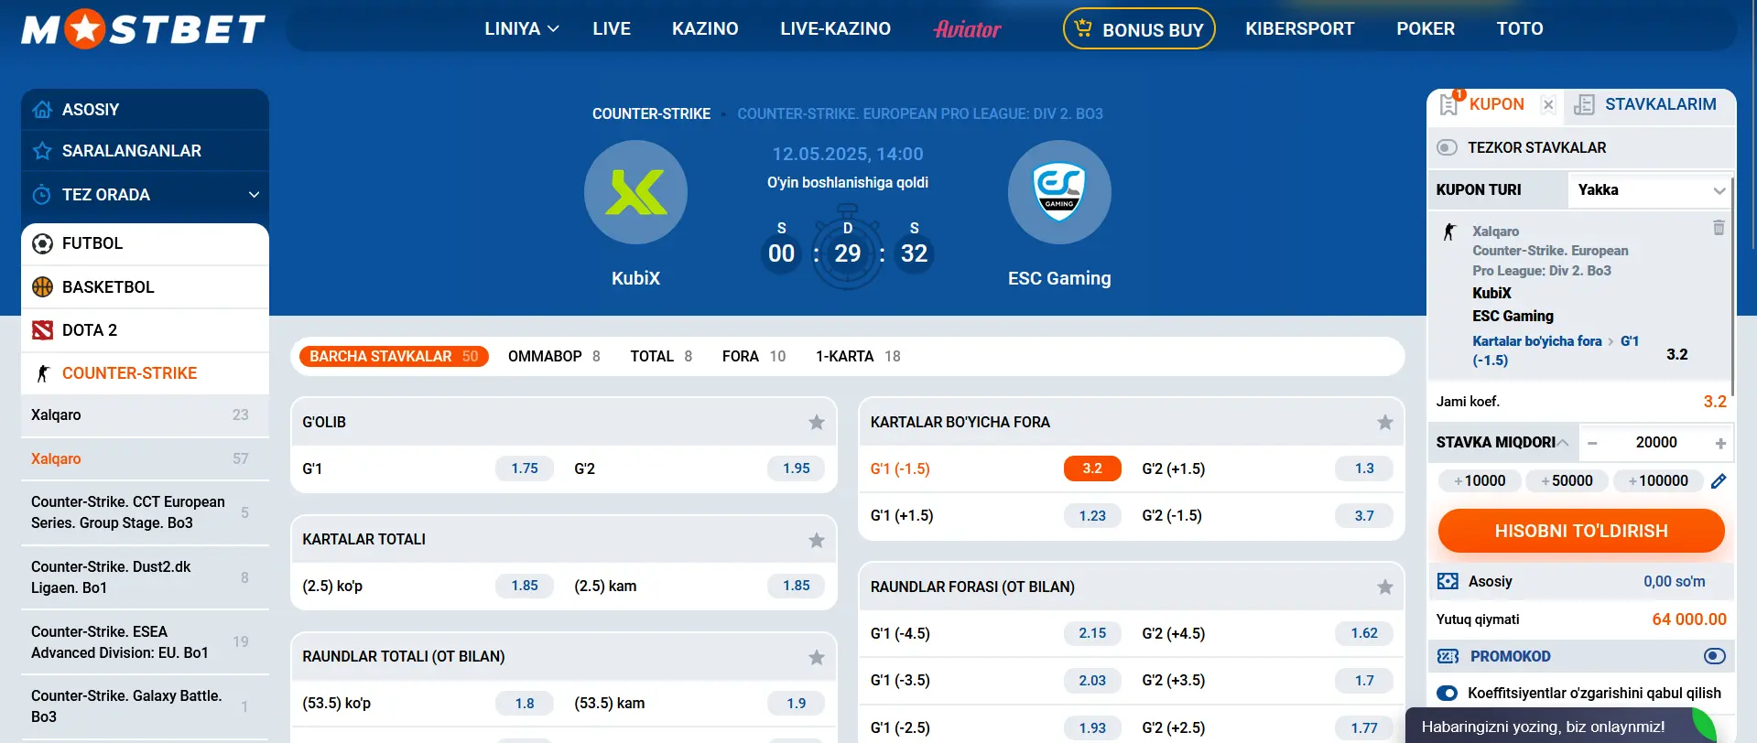The height and width of the screenshot is (743, 1757).
Task: Open the Liniya dropdown menu
Action: click(522, 28)
